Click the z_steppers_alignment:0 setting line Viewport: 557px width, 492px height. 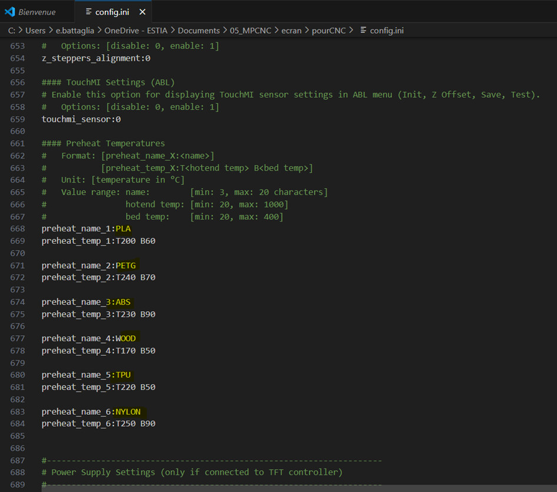click(95, 58)
